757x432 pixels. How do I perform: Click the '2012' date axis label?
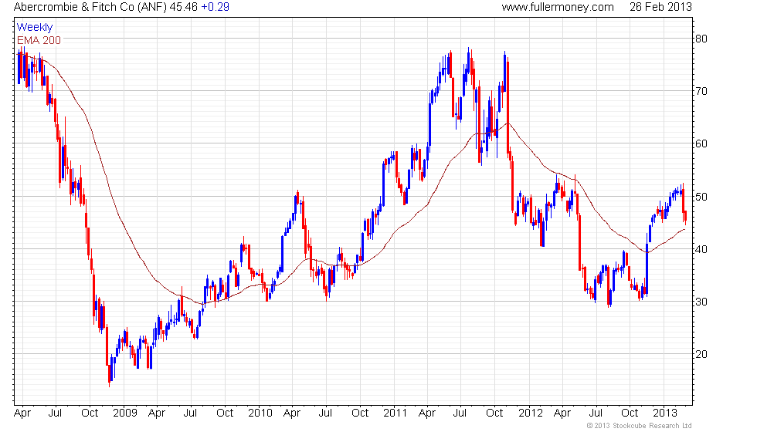(531, 413)
